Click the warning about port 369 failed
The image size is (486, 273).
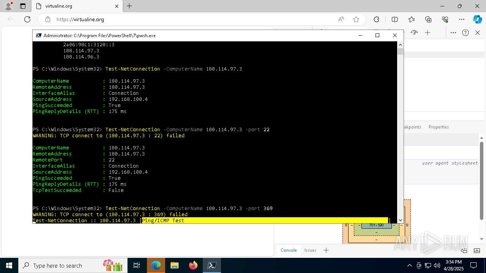pos(110,215)
